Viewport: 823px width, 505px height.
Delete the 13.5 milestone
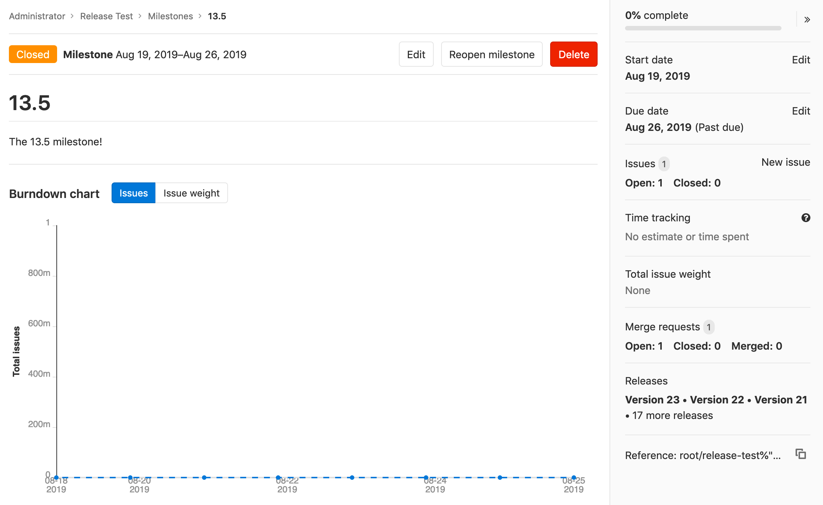pyautogui.click(x=574, y=55)
